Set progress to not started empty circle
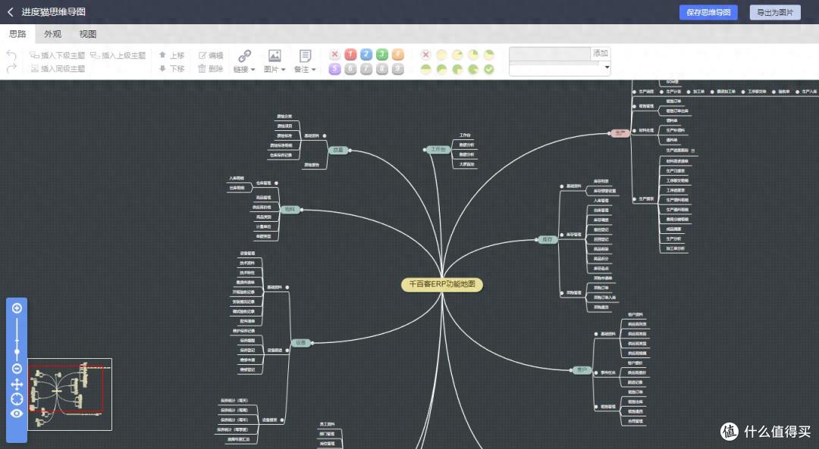This screenshot has height=449, width=819. click(441, 55)
